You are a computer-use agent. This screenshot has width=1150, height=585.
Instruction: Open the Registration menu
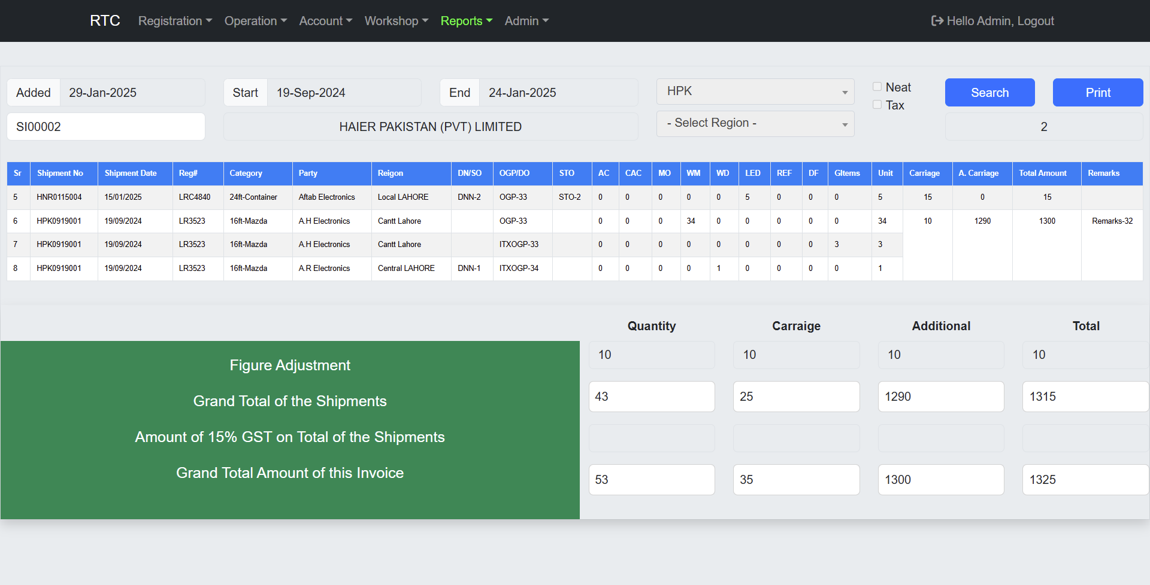(175, 21)
